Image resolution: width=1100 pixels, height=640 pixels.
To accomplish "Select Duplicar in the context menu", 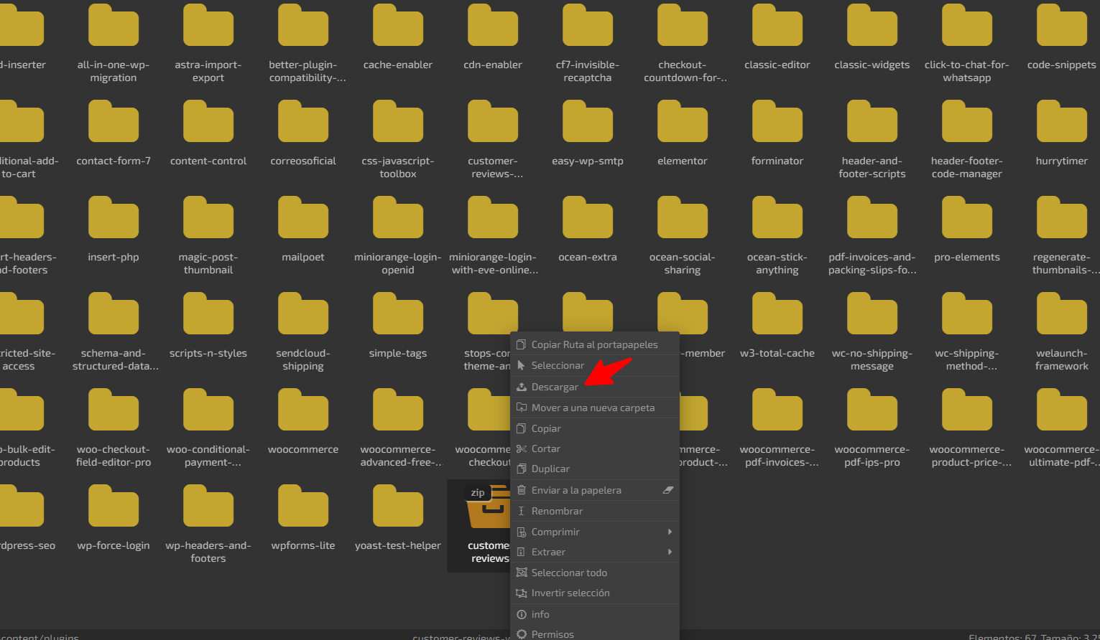I will pyautogui.click(x=595, y=469).
